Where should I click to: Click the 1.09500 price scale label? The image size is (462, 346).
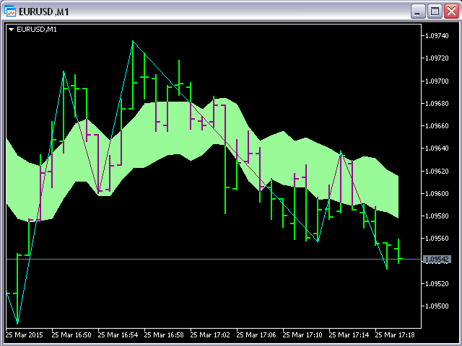tap(437, 306)
